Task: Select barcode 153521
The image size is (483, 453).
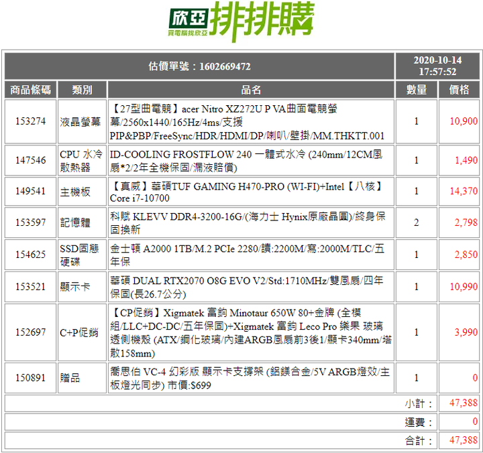Action: tap(30, 287)
